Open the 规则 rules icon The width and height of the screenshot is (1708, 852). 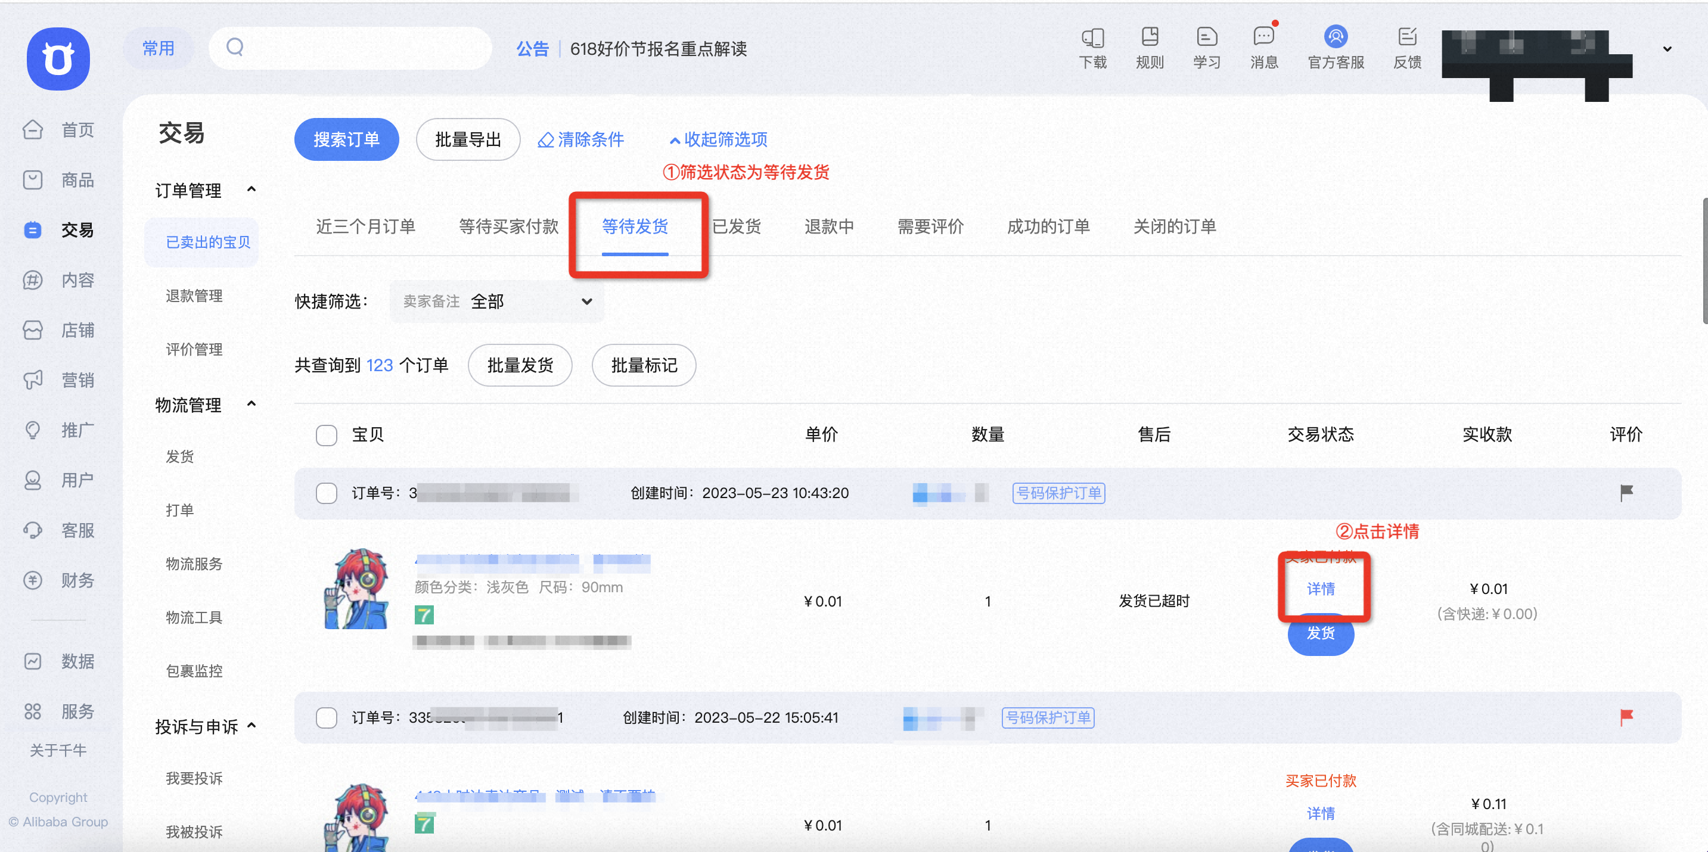click(1150, 36)
